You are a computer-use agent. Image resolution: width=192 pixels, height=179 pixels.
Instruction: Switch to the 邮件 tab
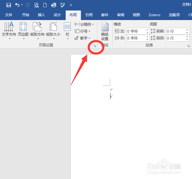[105, 15]
